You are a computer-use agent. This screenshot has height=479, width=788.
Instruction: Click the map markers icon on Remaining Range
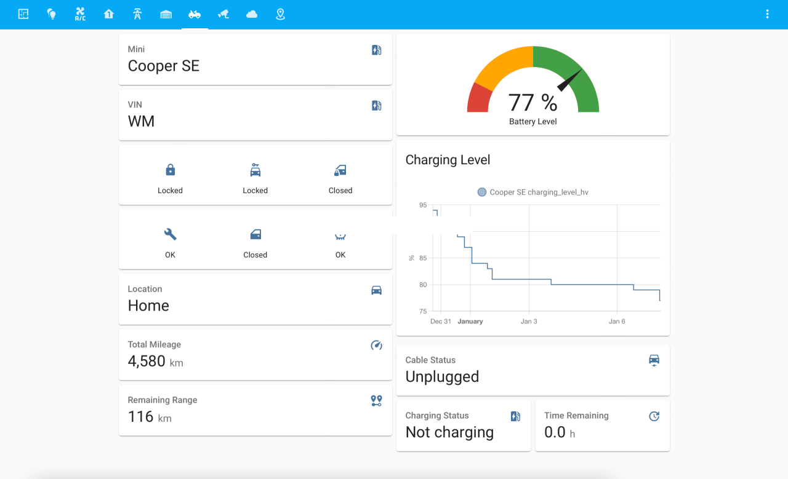click(x=377, y=401)
